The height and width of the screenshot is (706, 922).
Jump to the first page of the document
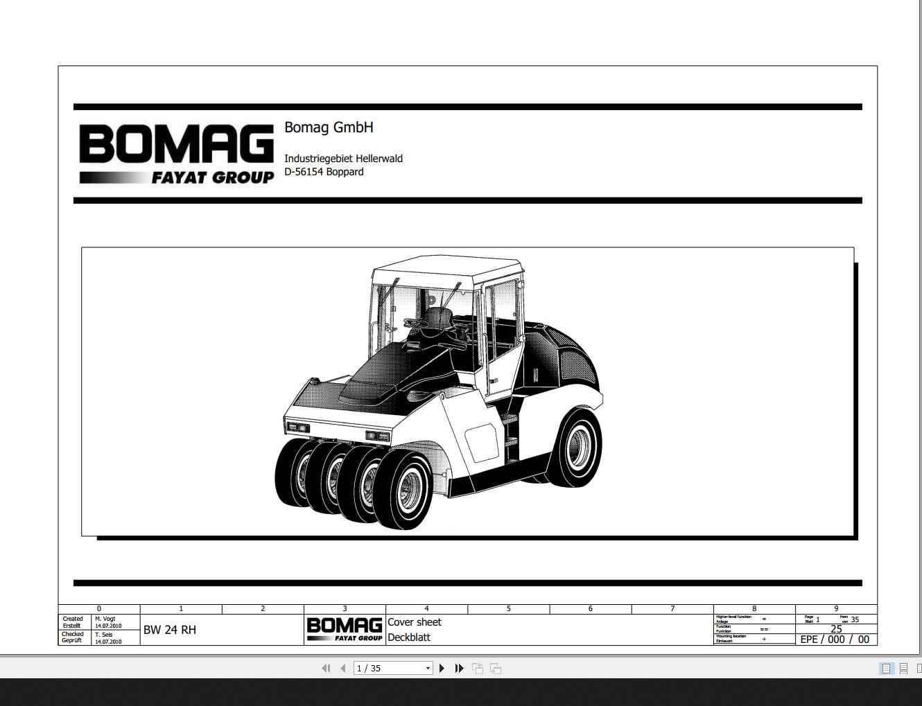click(327, 668)
